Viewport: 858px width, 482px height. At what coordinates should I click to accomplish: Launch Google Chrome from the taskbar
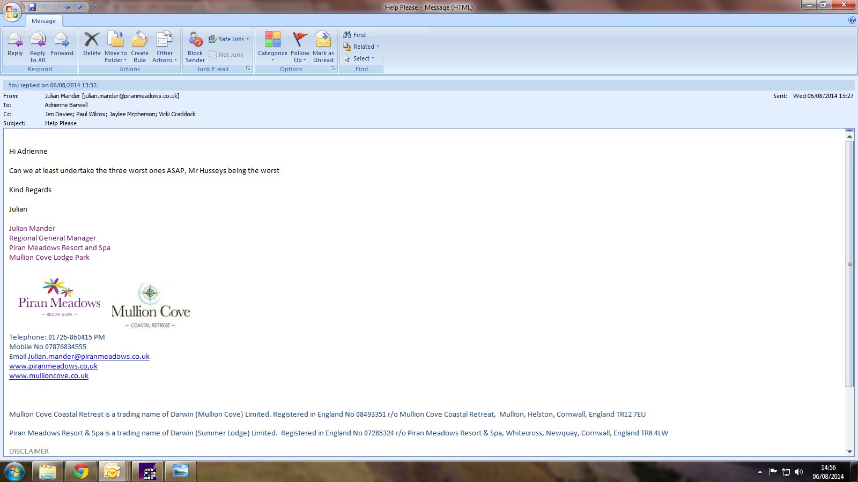tap(81, 472)
